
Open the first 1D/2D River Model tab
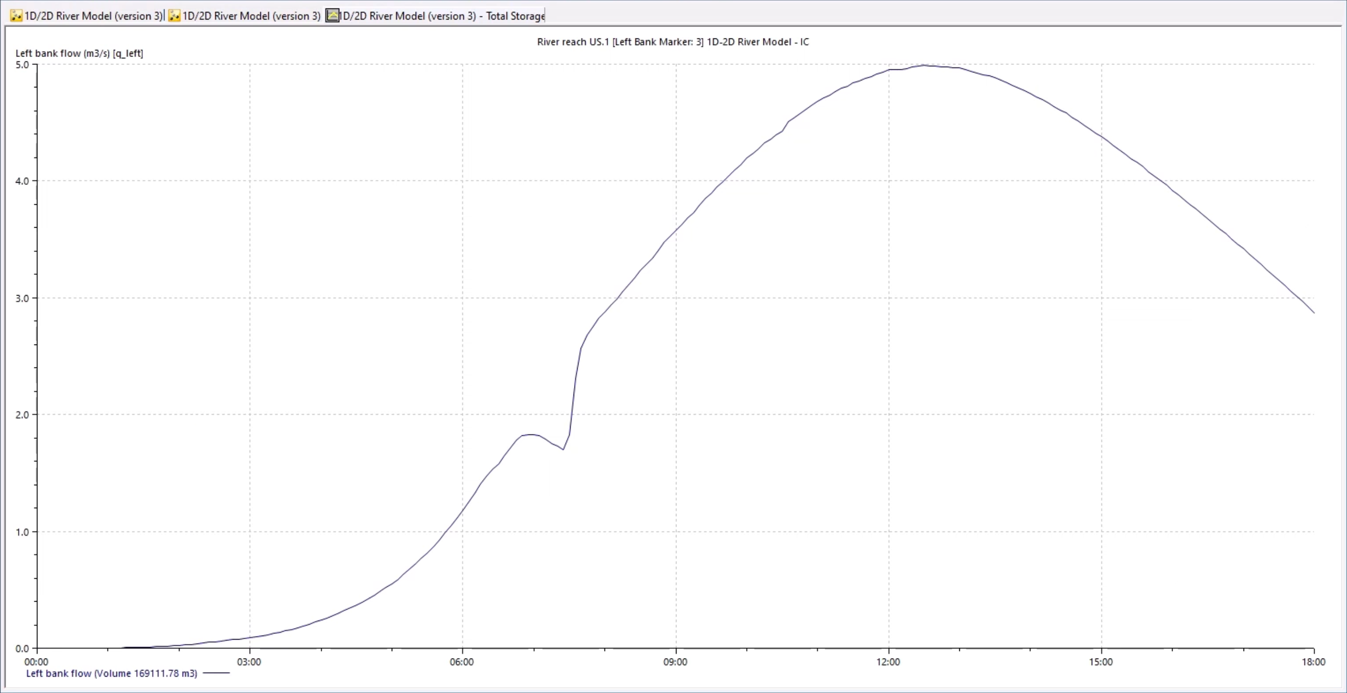(x=87, y=15)
